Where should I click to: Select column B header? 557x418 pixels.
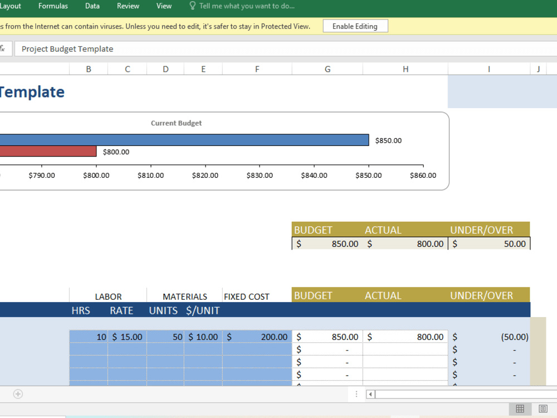89,69
